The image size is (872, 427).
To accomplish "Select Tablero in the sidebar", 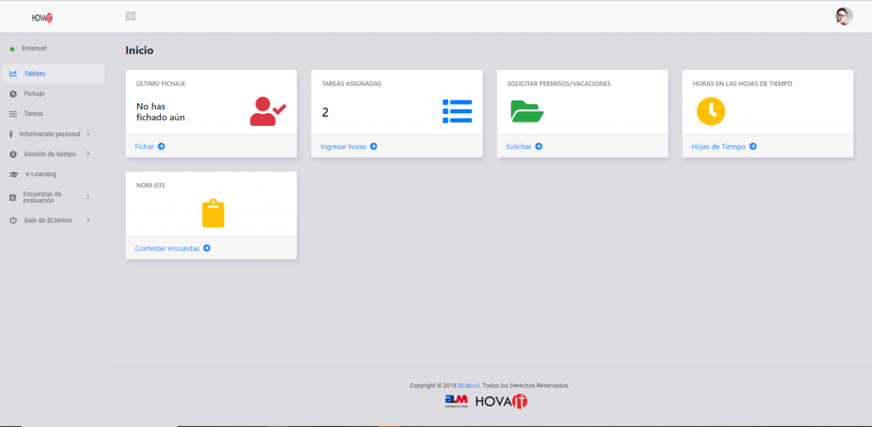I will click(x=35, y=74).
